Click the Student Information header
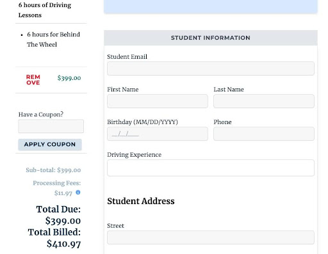 211,38
